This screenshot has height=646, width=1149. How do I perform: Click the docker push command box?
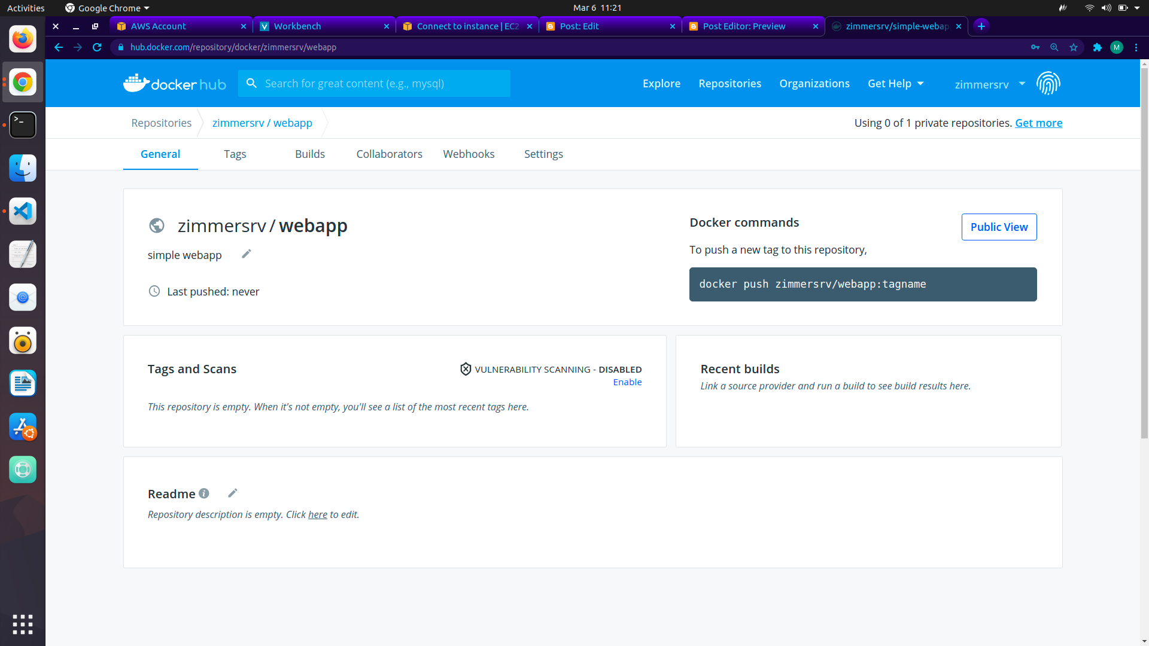point(862,284)
